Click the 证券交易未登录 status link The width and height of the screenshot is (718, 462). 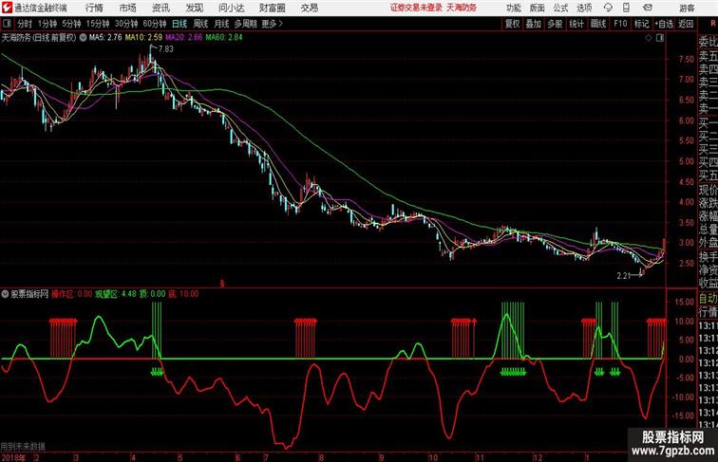pyautogui.click(x=416, y=8)
